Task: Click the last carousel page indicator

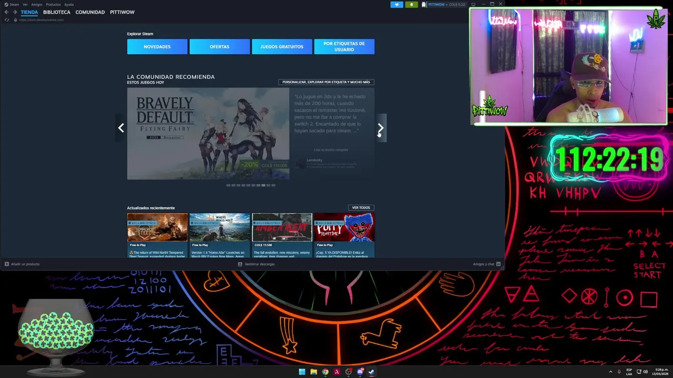Action: [273, 185]
